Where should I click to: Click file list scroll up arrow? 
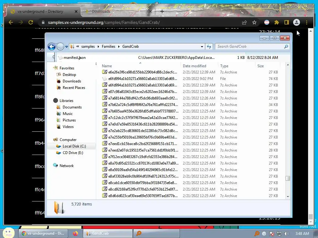288,65
